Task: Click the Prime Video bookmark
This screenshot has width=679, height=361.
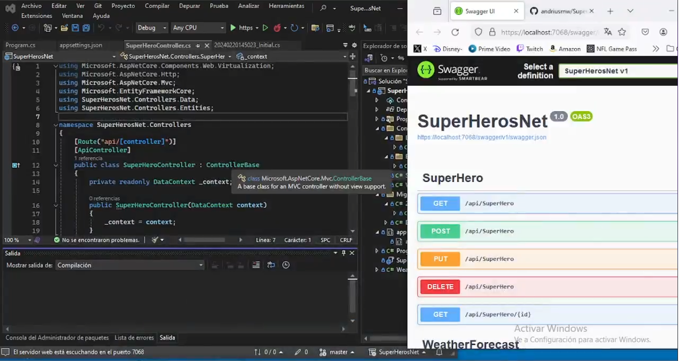Action: [x=489, y=49]
